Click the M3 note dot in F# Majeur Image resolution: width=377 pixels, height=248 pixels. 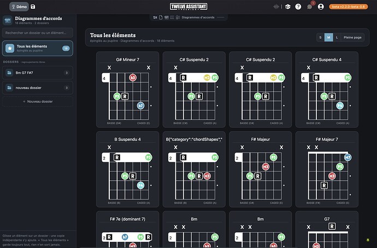pyautogui.click(x=266, y=167)
